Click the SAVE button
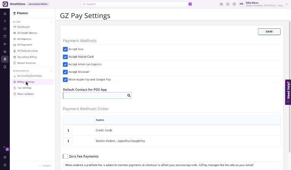This screenshot has width=291, height=170. click(269, 32)
